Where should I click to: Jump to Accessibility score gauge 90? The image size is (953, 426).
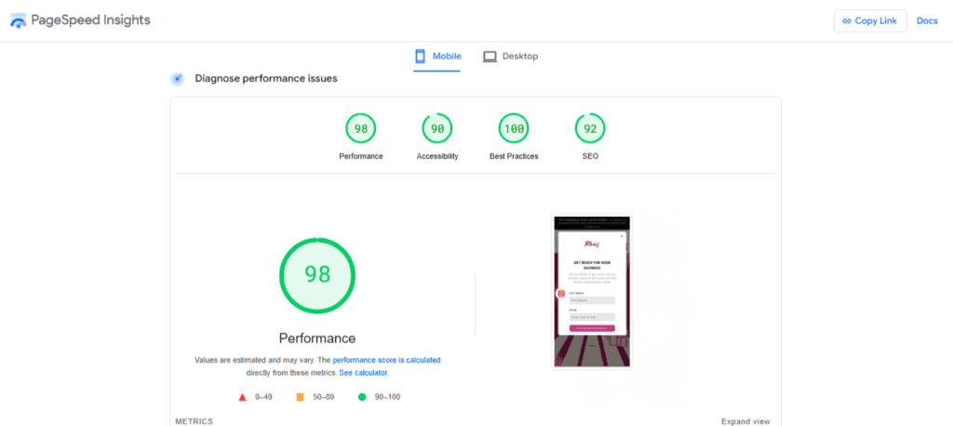[x=437, y=128]
